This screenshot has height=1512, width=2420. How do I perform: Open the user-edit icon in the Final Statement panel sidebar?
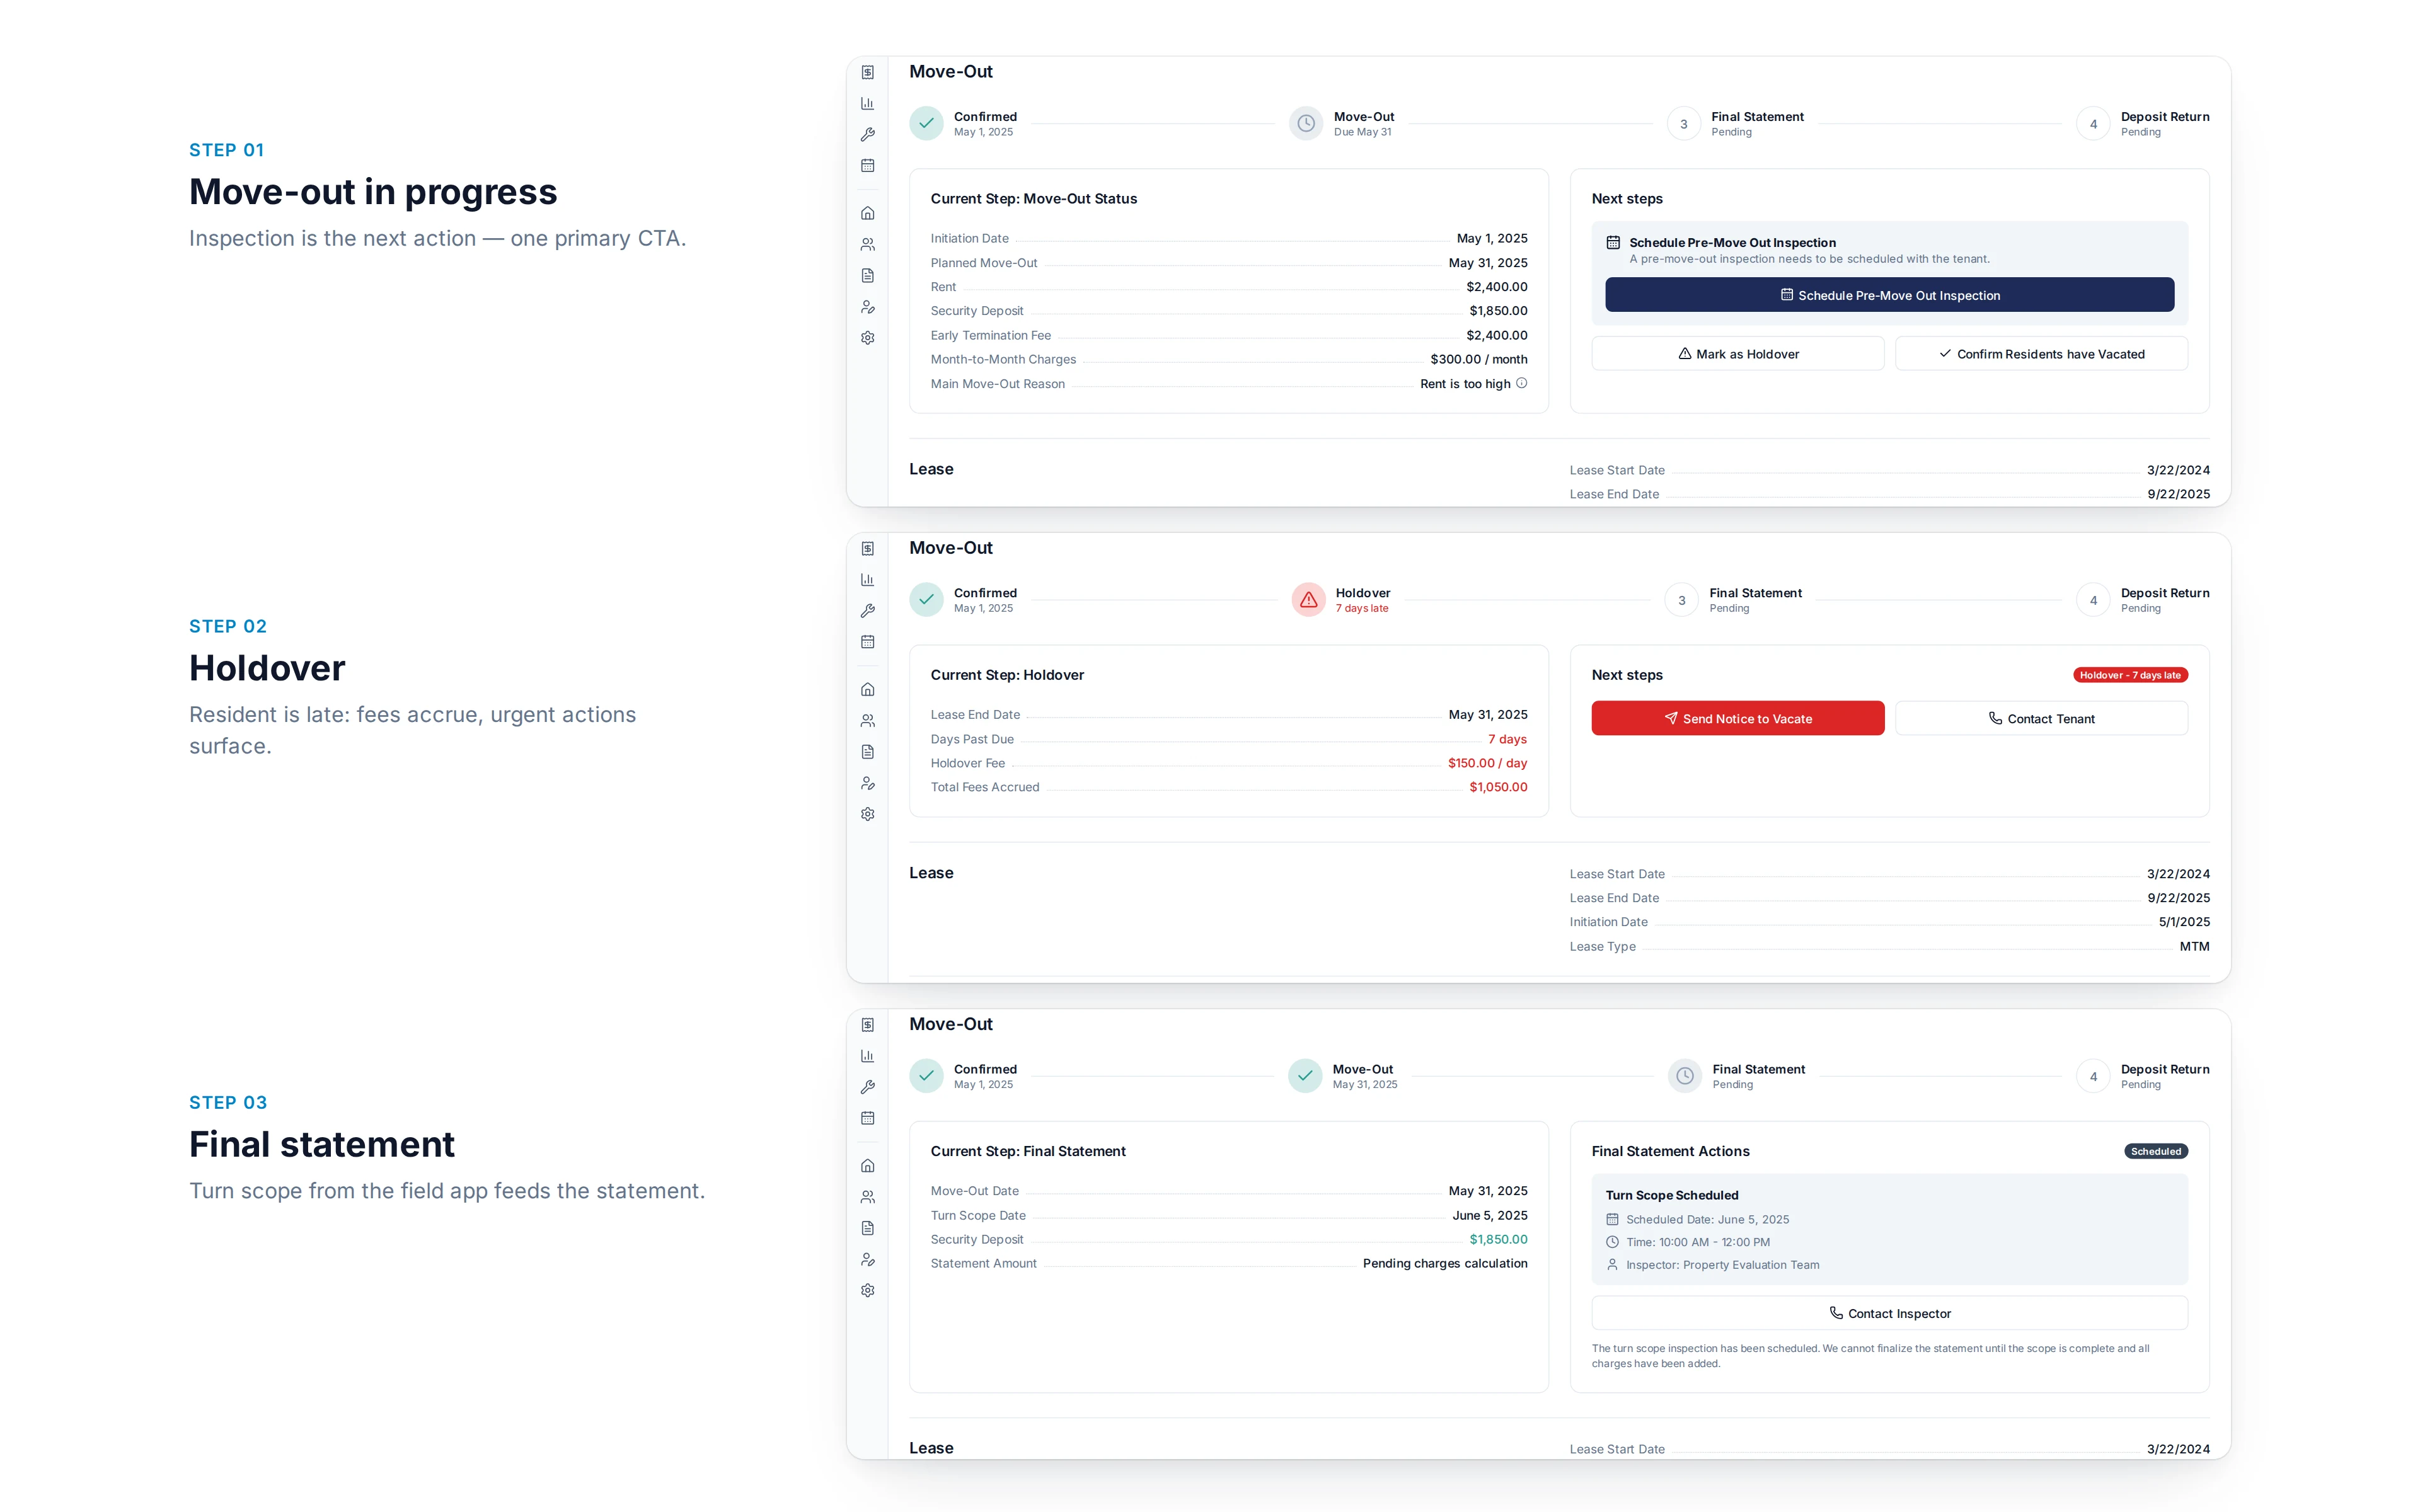[867, 1259]
